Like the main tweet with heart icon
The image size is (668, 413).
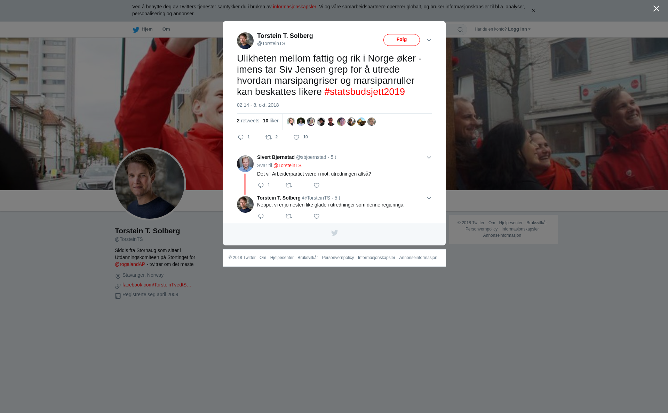pyautogui.click(x=296, y=137)
